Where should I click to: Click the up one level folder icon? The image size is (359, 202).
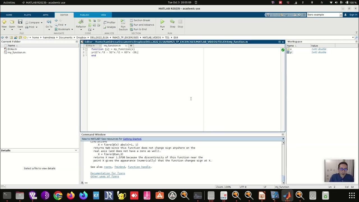pos(11,37)
